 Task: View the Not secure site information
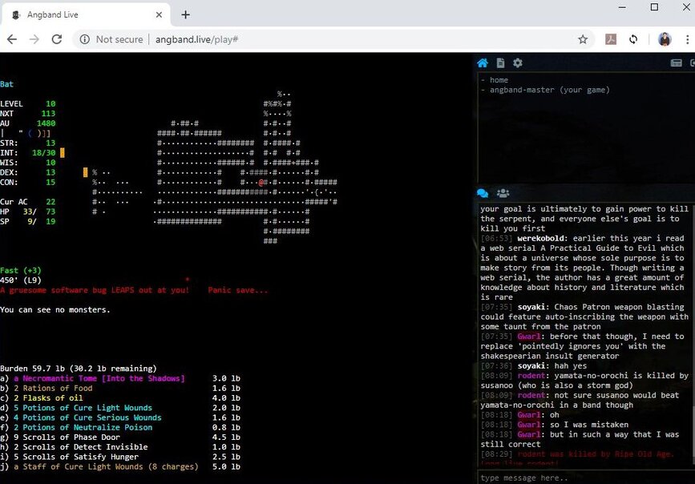[111, 39]
